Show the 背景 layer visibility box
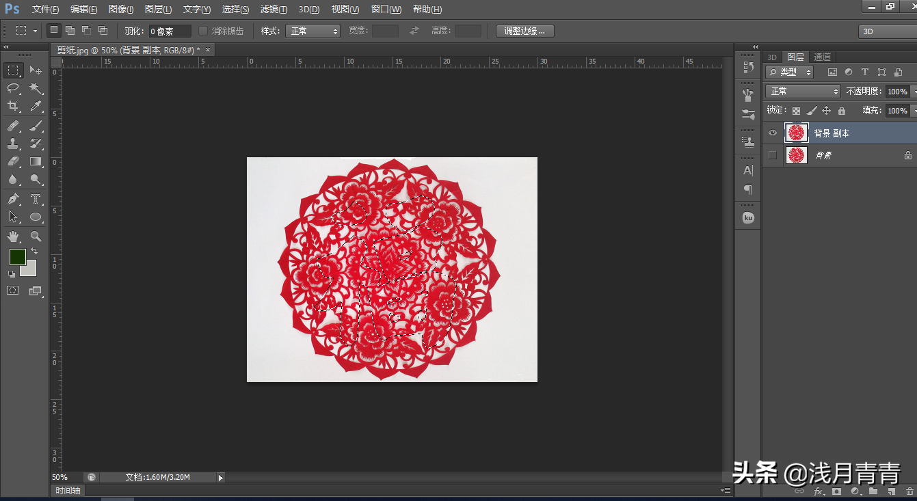The height and width of the screenshot is (501, 917). click(x=773, y=155)
